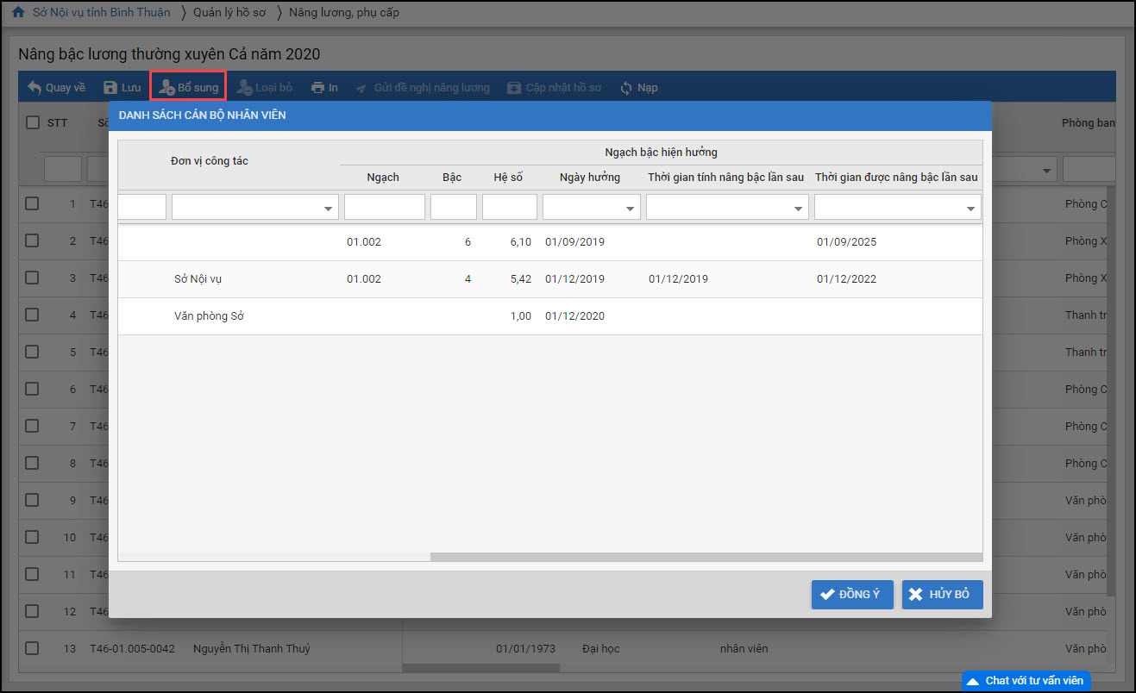
Task: Tick the checkbox for row 13
Action: point(32,648)
